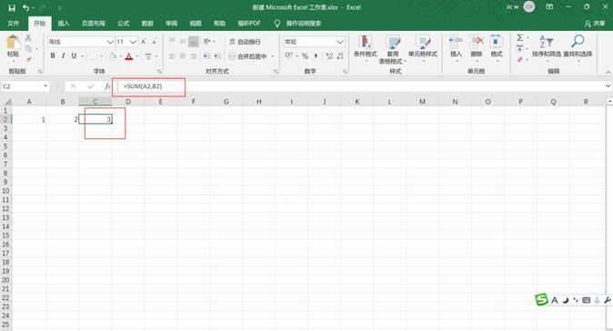Expand the Font Color dropdown arrow

[137, 56]
